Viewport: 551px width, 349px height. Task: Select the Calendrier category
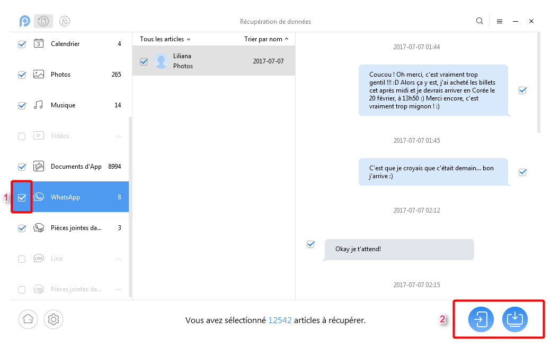click(65, 44)
